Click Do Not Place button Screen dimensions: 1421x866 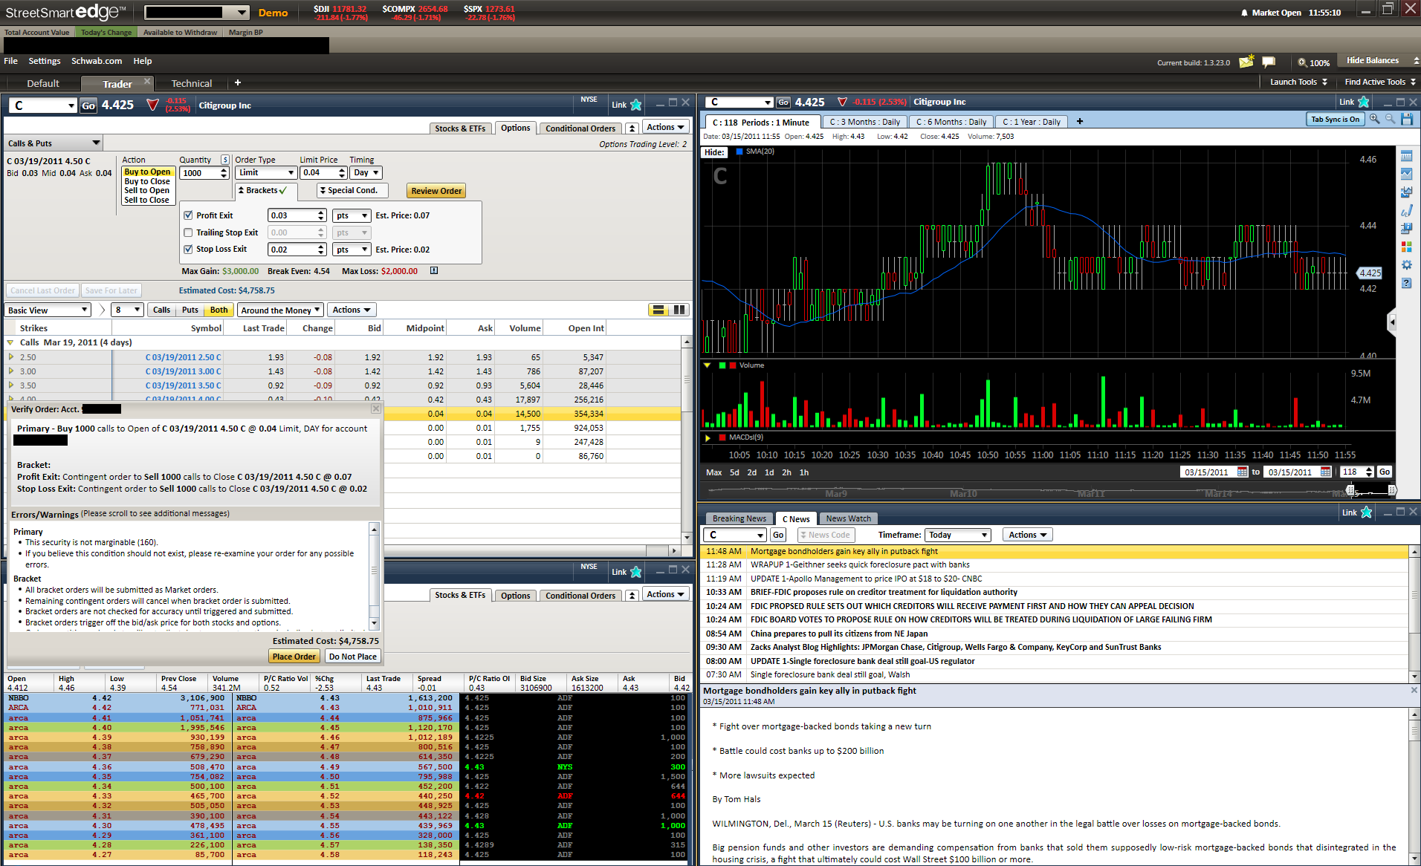pos(352,657)
